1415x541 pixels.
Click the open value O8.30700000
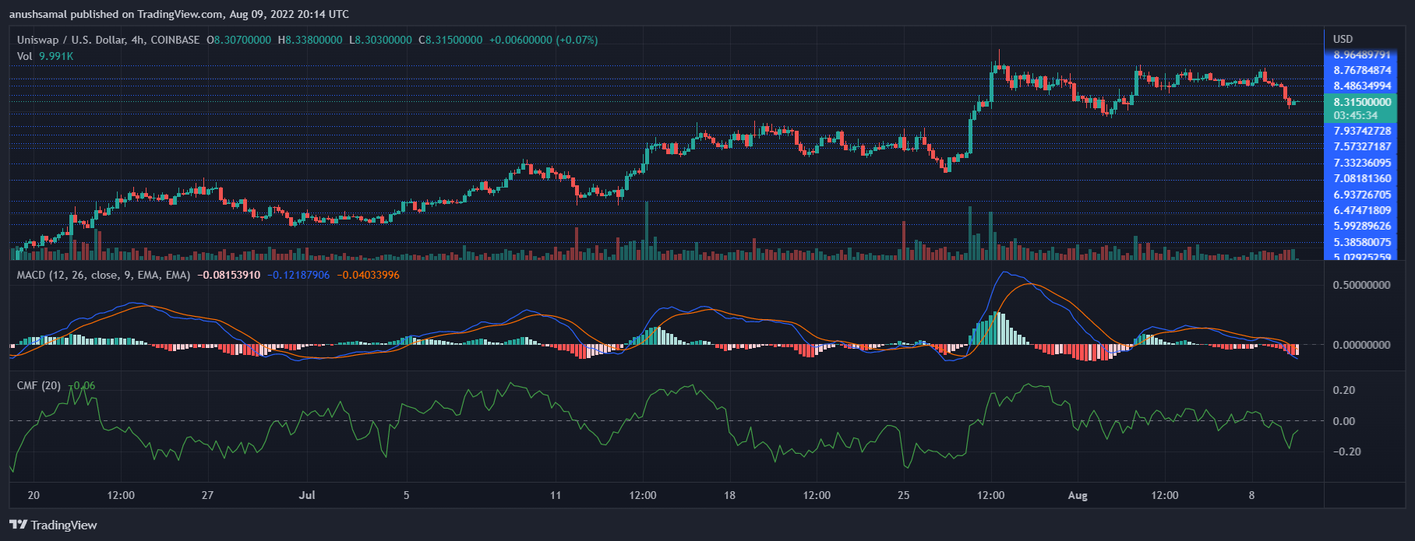click(238, 40)
